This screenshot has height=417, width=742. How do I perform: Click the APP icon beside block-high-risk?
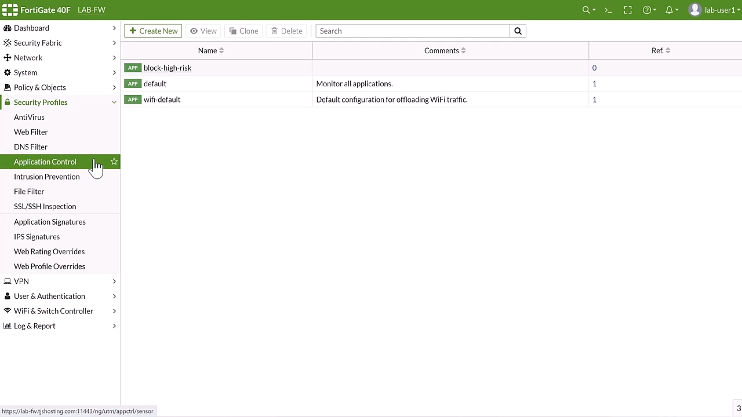133,68
